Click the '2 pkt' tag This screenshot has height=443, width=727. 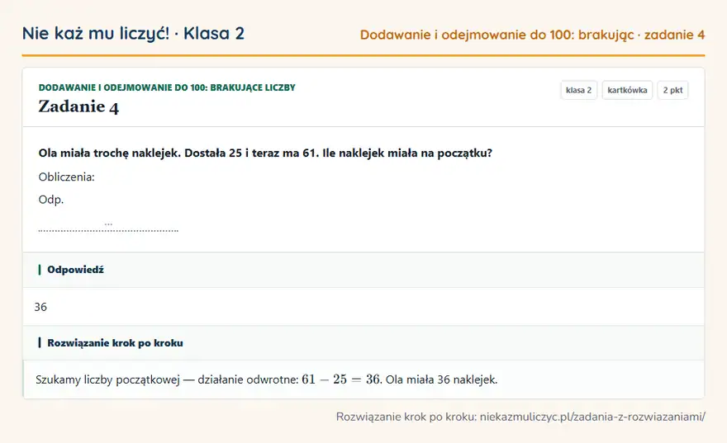[x=672, y=90]
